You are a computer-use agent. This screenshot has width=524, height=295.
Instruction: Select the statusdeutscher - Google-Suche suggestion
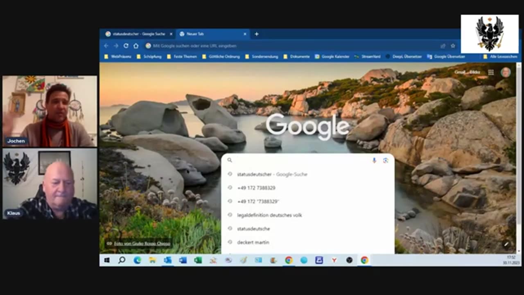[308, 174]
